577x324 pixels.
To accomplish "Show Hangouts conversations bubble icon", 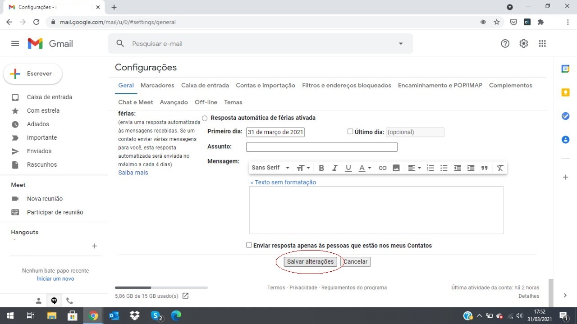I will coord(54,301).
